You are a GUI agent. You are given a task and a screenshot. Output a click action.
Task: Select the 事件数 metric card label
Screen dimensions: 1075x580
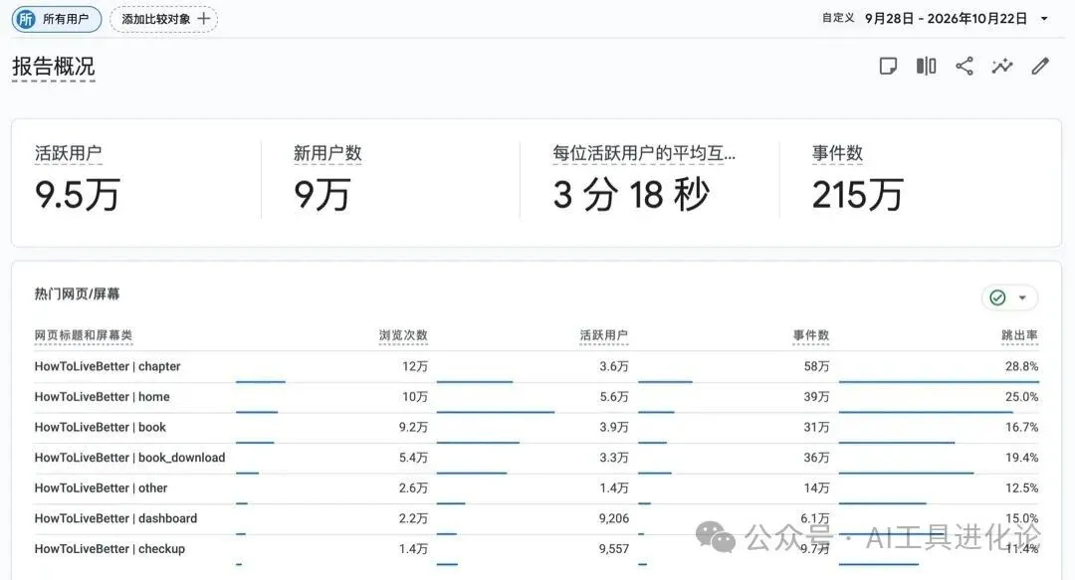(837, 153)
